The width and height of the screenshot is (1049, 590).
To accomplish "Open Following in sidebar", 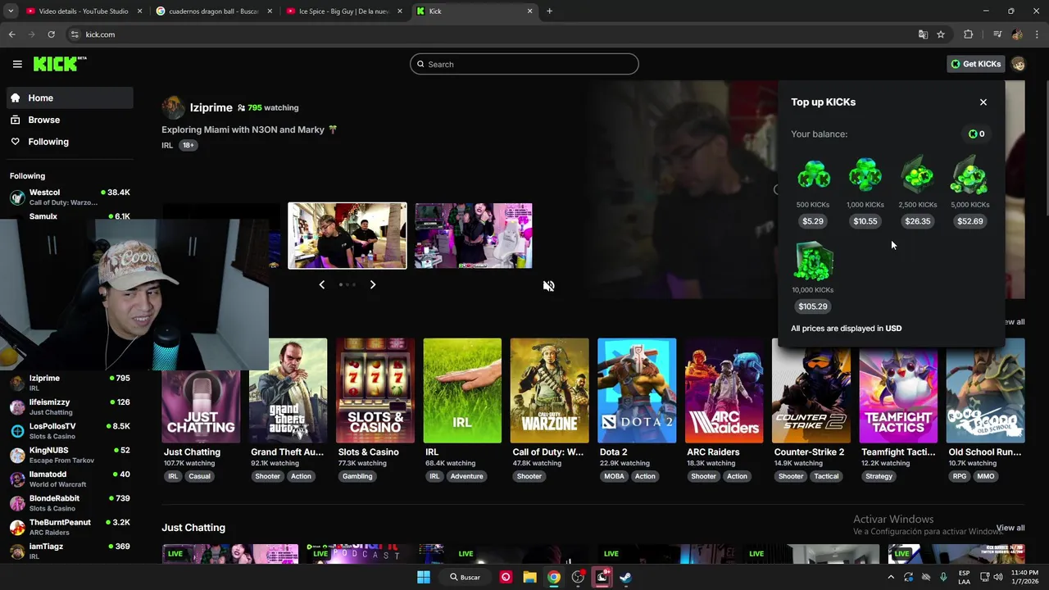I will click(x=70, y=142).
